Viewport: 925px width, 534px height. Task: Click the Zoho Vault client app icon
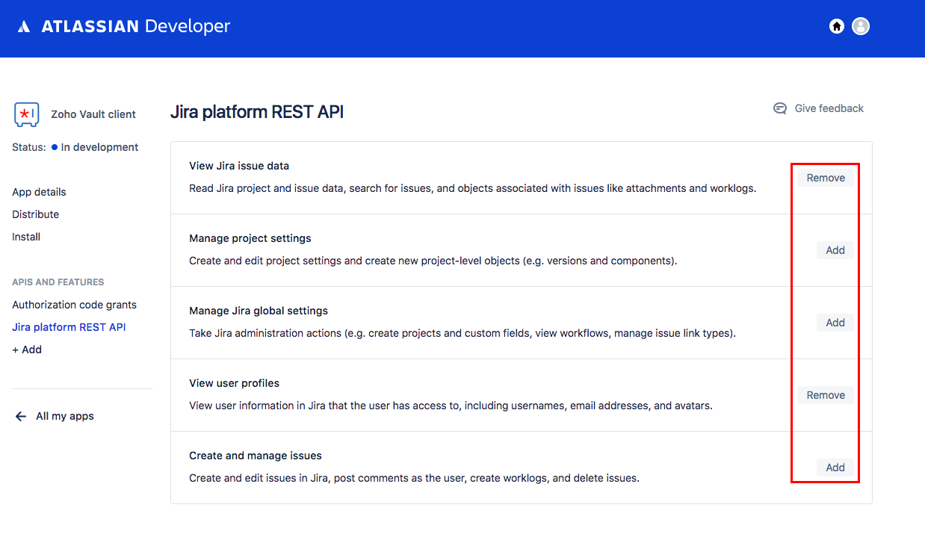(x=27, y=114)
